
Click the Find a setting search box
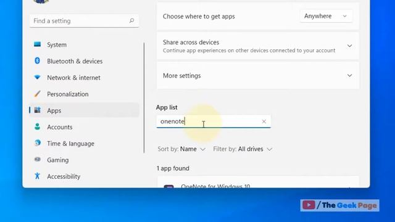pyautogui.click(x=84, y=21)
